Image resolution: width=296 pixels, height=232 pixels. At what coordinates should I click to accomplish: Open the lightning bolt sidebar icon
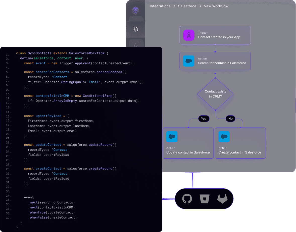[136, 45]
